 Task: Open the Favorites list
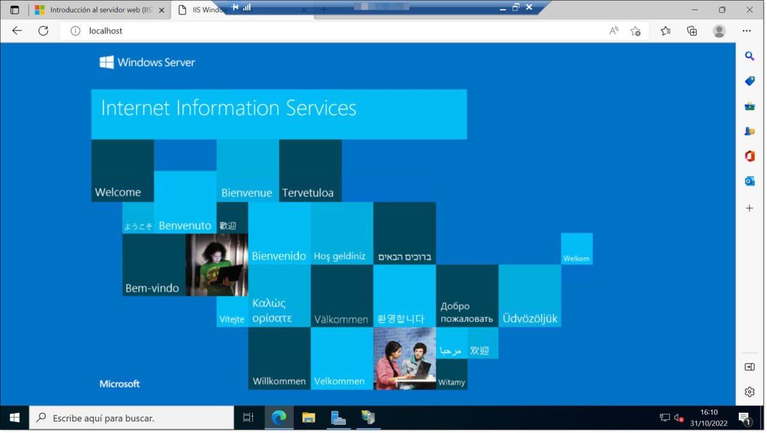pos(665,31)
